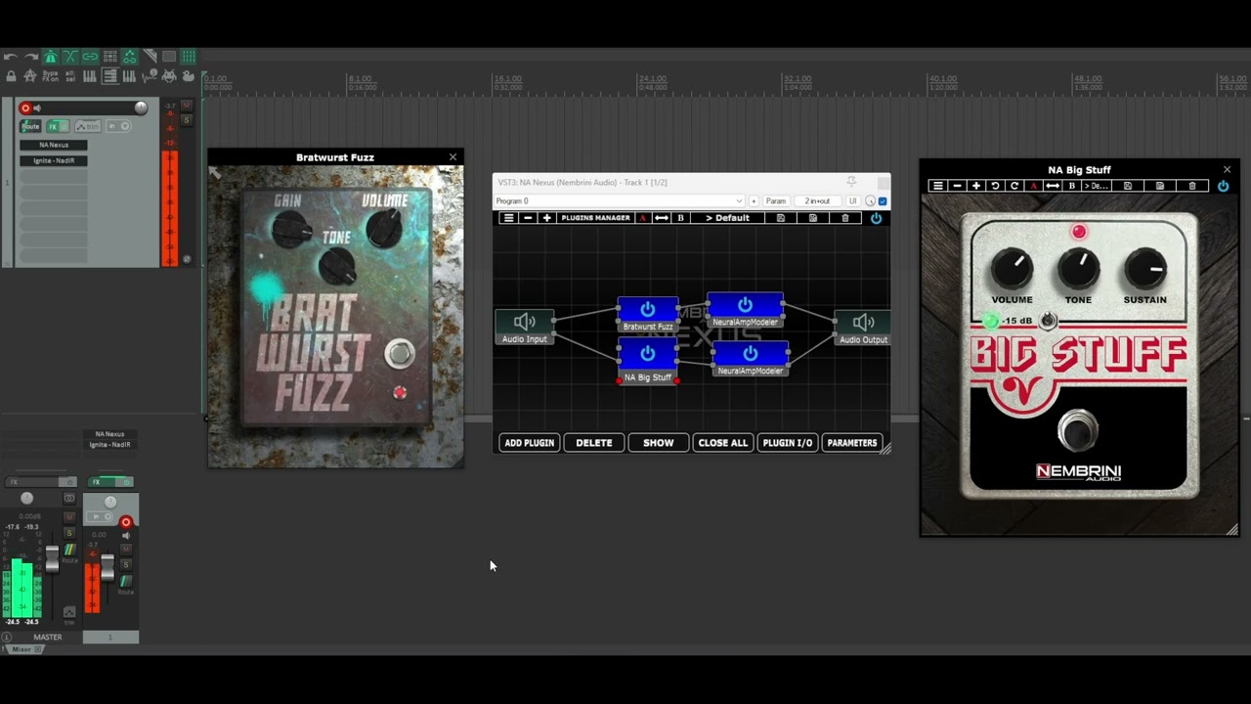Toggle the lock padlock icon
Image resolution: width=1251 pixels, height=704 pixels.
(11, 75)
